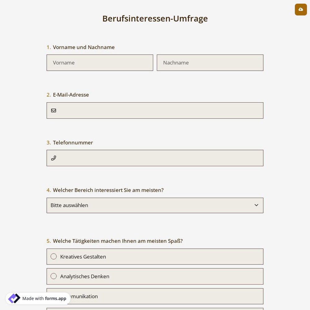Click the forms.app logo icon in the badge
The width and height of the screenshot is (310, 310).
coord(14,298)
